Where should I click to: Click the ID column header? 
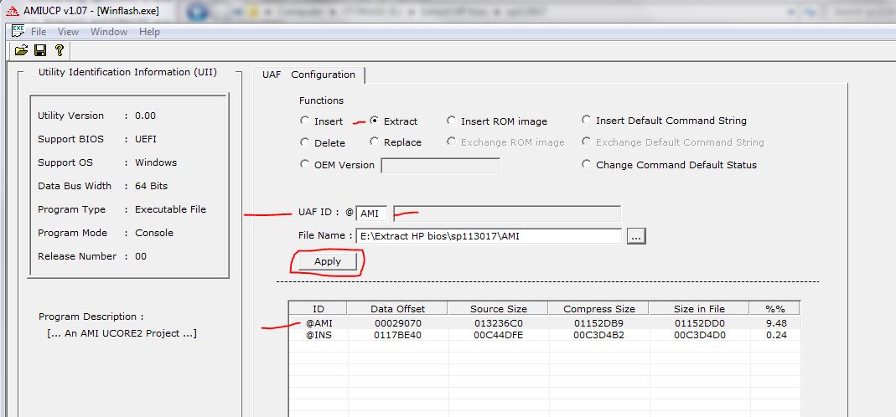[319, 308]
